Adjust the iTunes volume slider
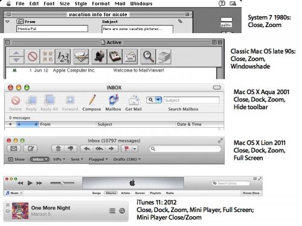This screenshot has width=302, height=226. (62, 183)
